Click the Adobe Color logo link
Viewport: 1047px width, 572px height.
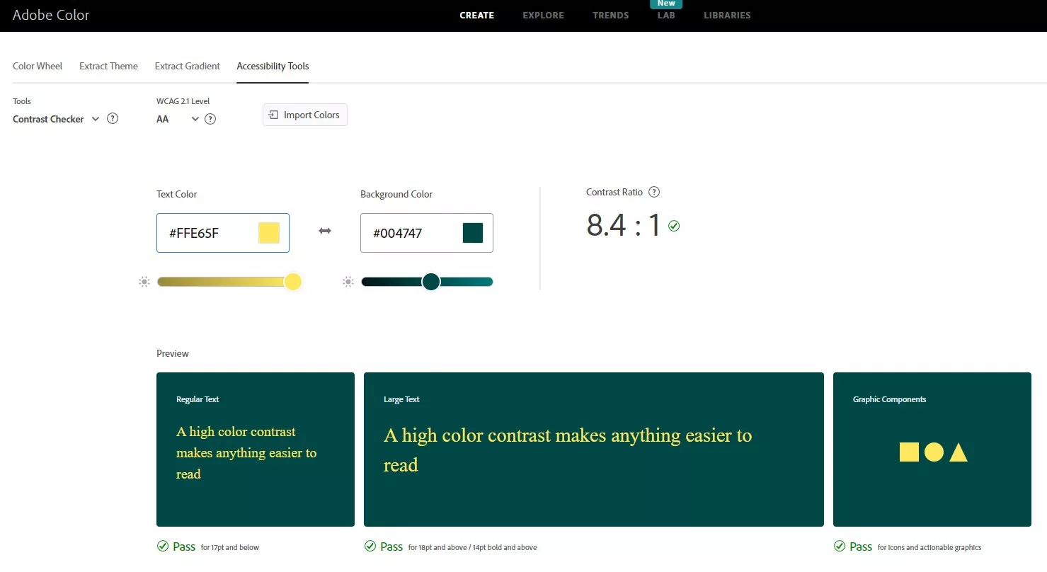51,15
